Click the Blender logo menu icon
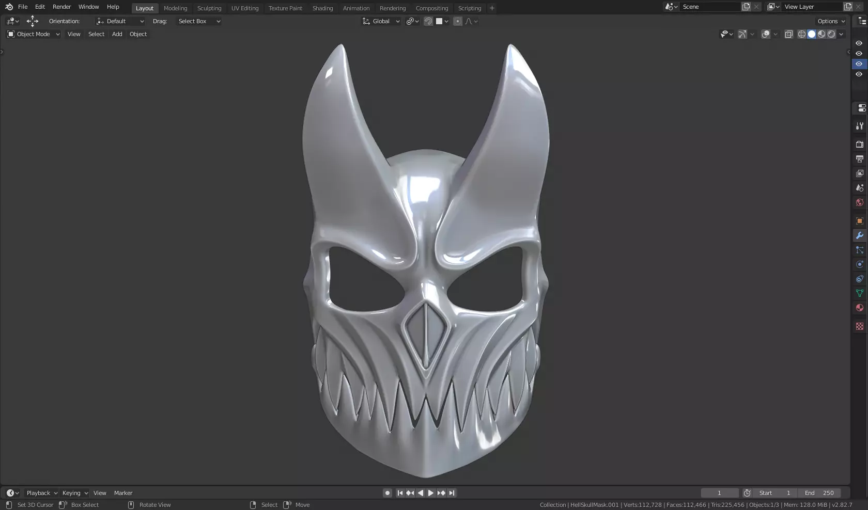The width and height of the screenshot is (868, 510). [9, 7]
